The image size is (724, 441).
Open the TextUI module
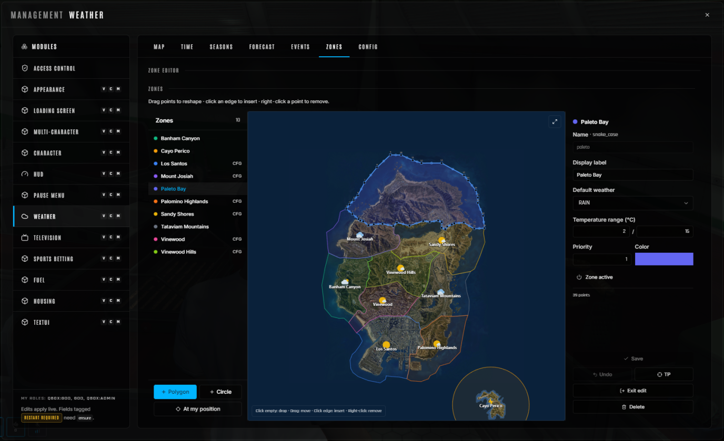(71, 322)
